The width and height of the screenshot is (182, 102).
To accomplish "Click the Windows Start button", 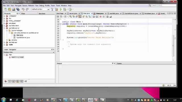I will tap(3, 100).
